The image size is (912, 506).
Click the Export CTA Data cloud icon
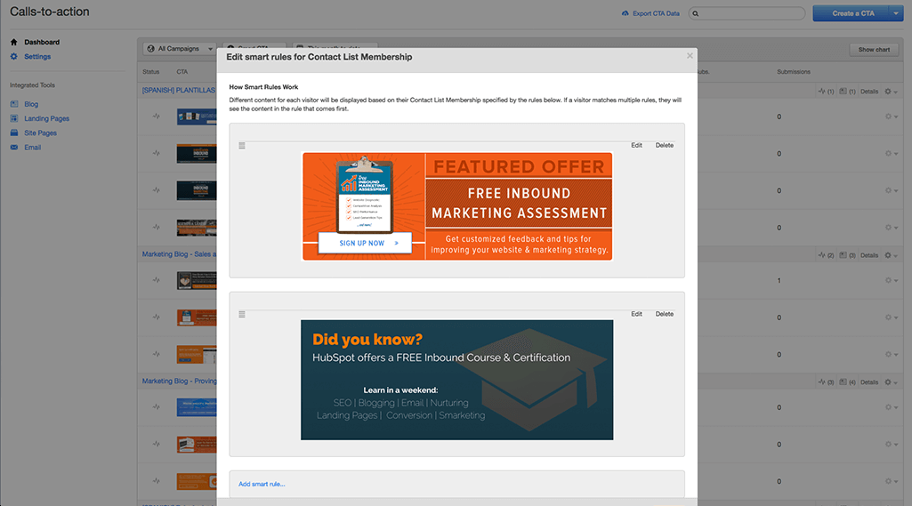tap(625, 13)
